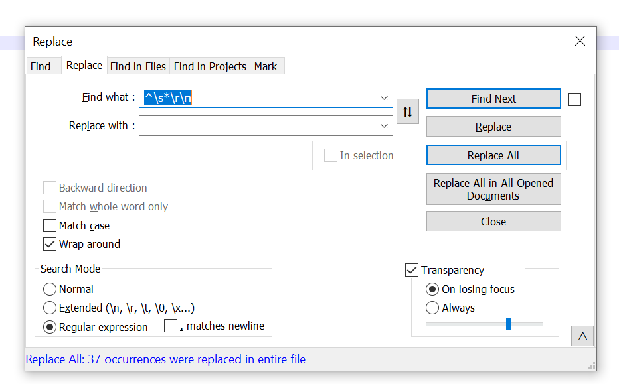Close the Replace dialog with X

[x=580, y=41]
